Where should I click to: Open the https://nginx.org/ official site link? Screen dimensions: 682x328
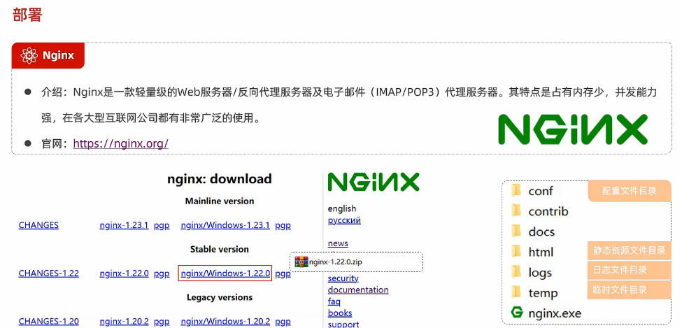pyautogui.click(x=120, y=143)
